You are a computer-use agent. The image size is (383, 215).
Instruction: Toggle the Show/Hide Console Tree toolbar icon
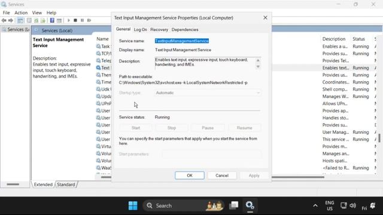coord(20,20)
